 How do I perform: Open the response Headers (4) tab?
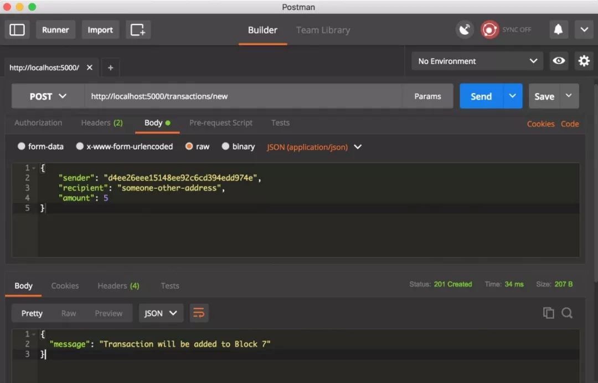(118, 286)
